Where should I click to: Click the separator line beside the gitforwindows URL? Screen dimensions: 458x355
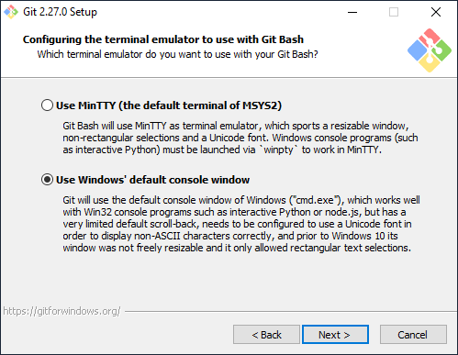[291, 312]
